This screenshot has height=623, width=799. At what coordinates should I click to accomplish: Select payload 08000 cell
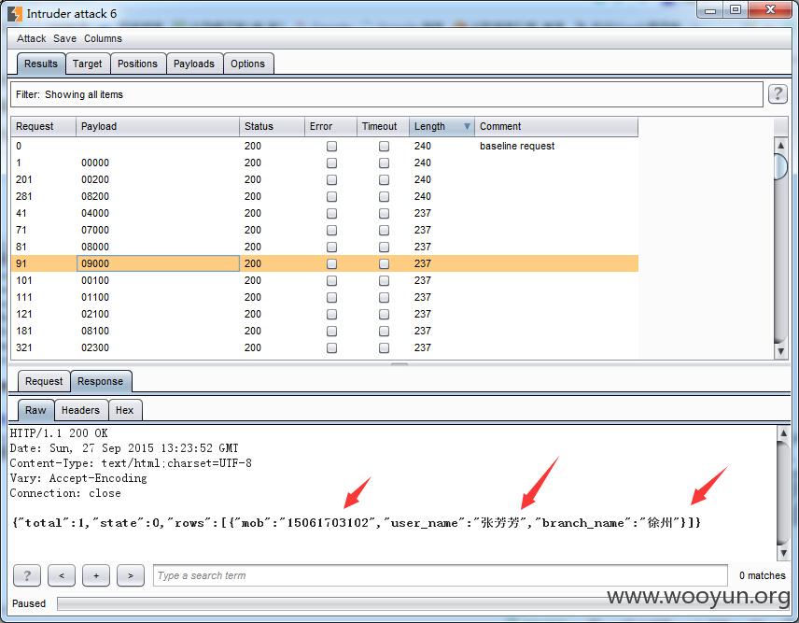pos(158,247)
